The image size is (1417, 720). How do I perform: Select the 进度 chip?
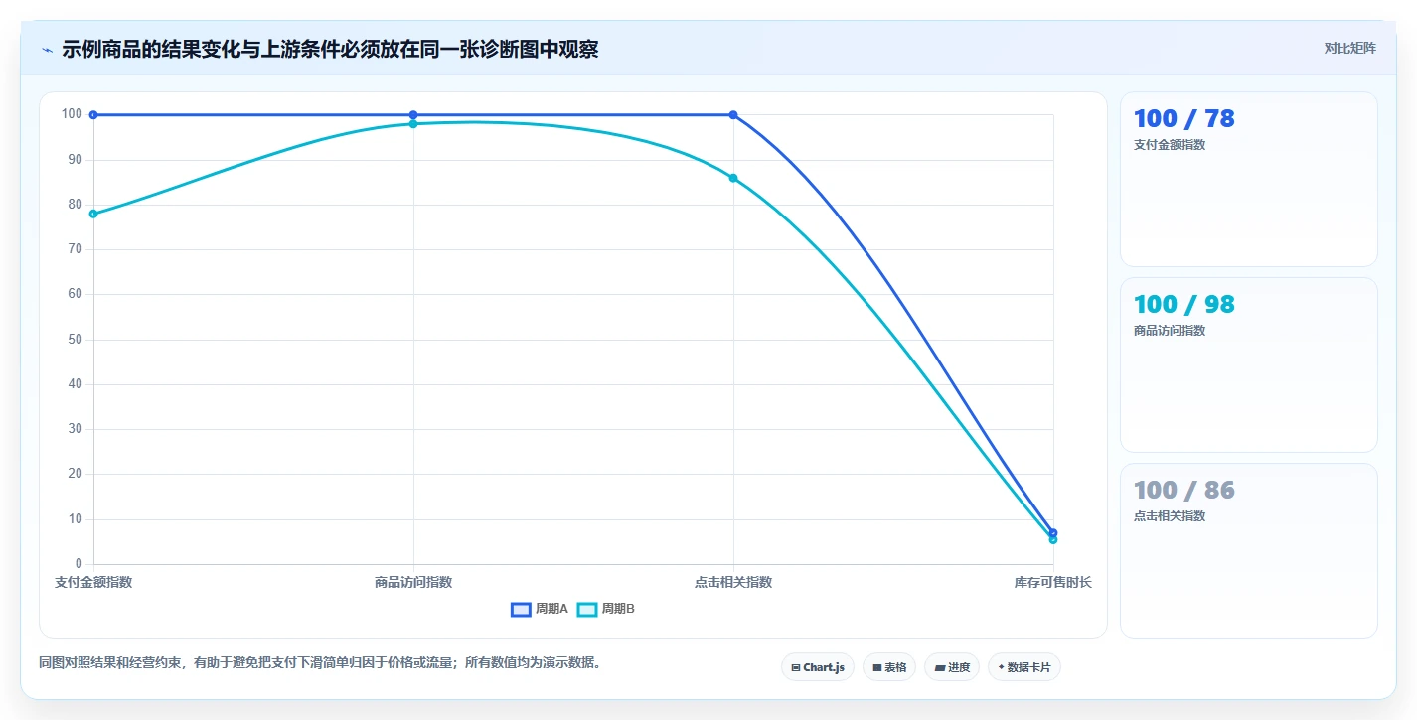click(x=952, y=667)
